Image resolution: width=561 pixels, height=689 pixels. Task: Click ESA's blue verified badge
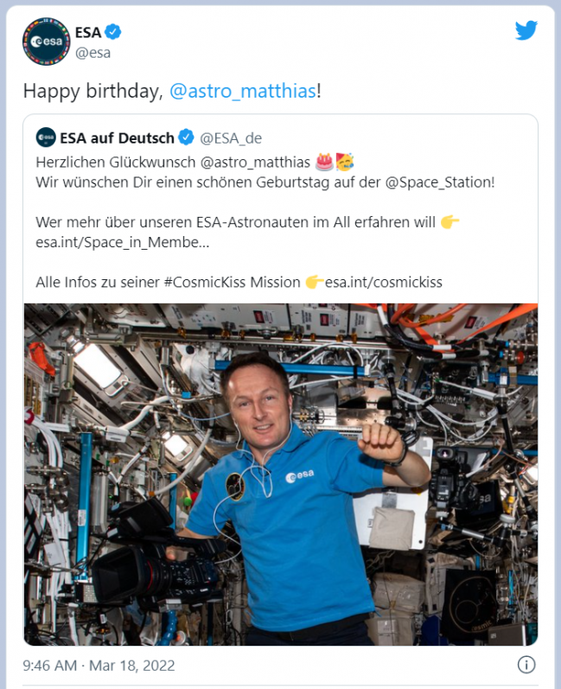[x=113, y=32]
